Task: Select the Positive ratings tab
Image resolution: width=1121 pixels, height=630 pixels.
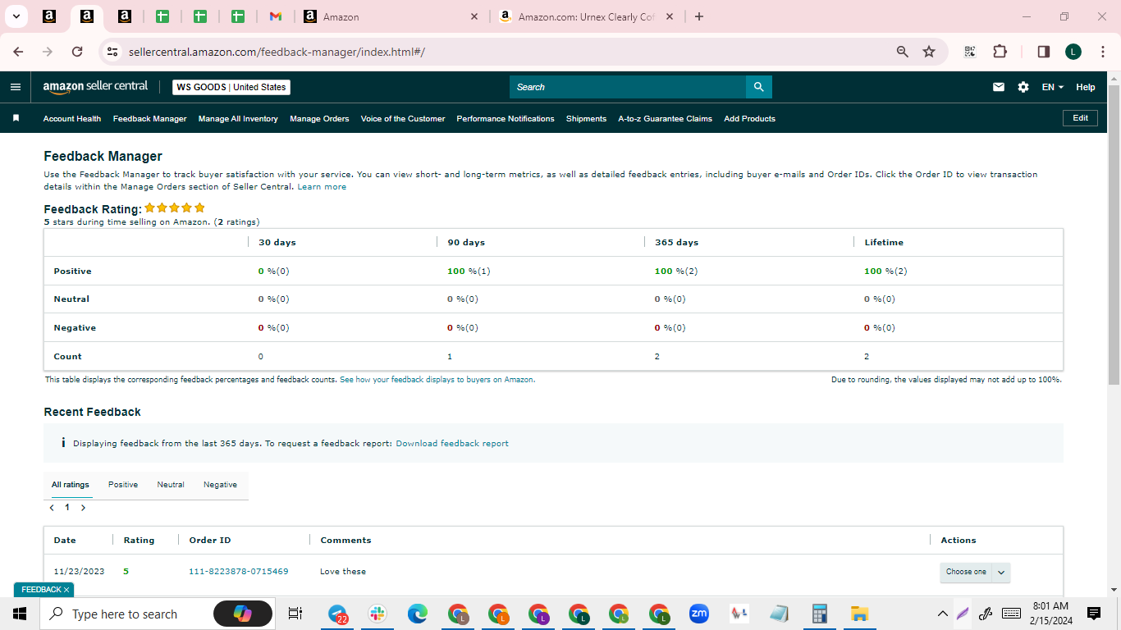Action: click(x=123, y=485)
